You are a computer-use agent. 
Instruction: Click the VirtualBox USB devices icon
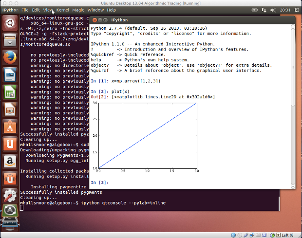(x=246, y=235)
